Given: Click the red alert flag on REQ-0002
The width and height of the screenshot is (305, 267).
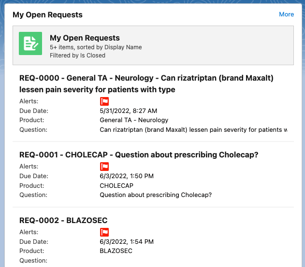Looking at the screenshot, I should (104, 232).
